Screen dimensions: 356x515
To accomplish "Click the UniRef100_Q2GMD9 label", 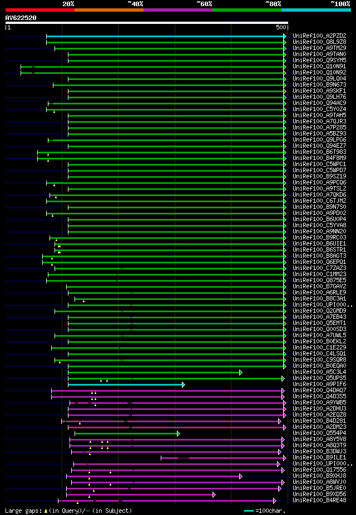I will 319,311.
